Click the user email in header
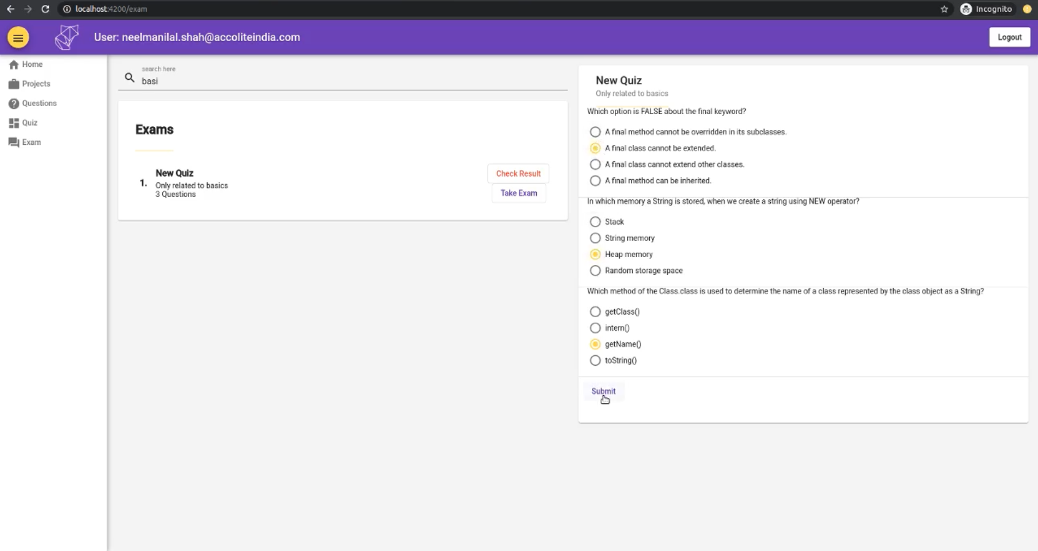1038x551 pixels. (211, 37)
